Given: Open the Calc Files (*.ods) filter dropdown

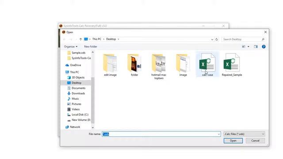Looking at the screenshot, I should 244,134.
